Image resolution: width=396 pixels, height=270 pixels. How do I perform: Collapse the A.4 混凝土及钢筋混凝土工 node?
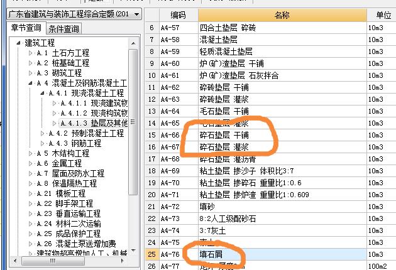pyautogui.click(x=30, y=83)
